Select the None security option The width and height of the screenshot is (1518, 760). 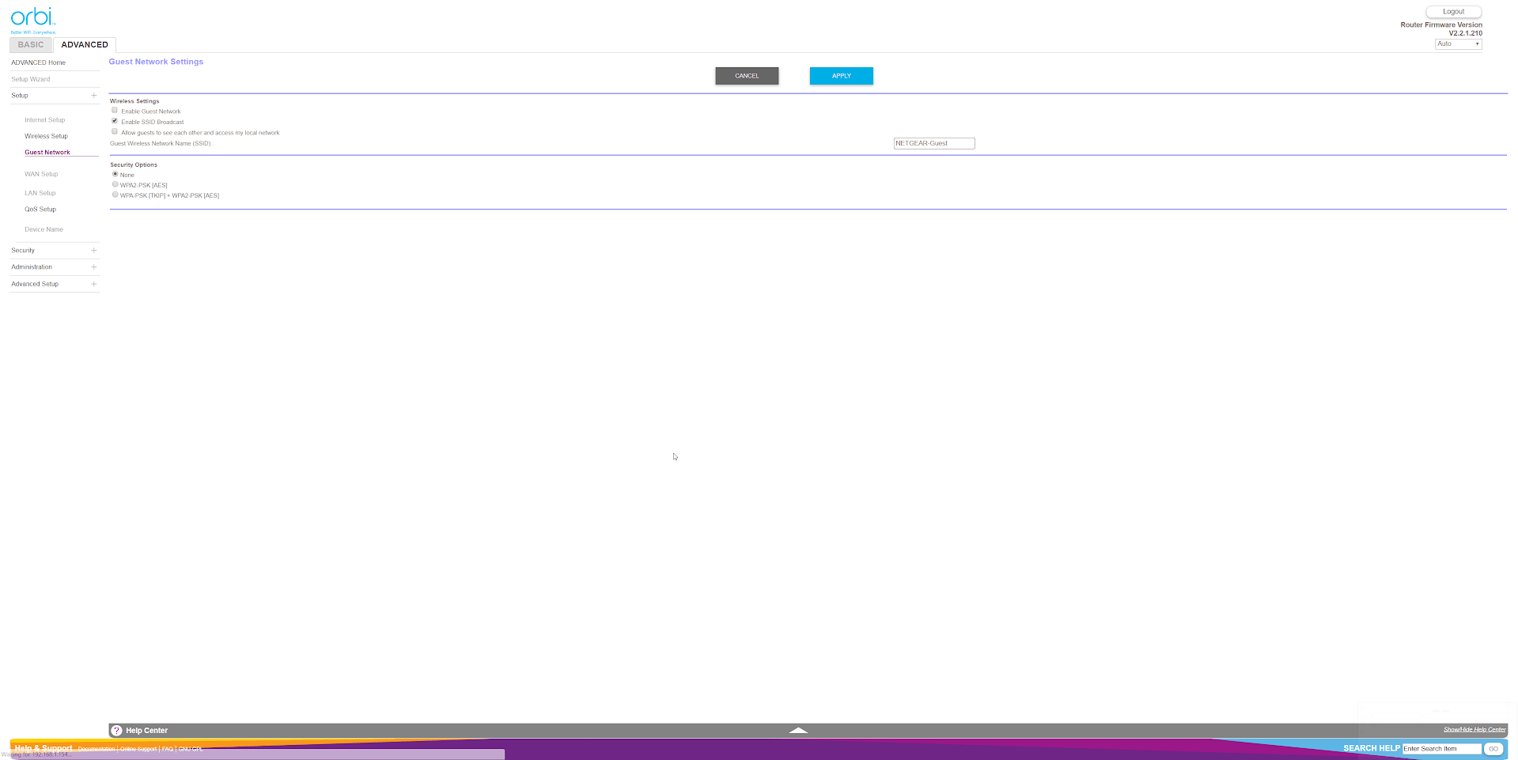[115, 174]
